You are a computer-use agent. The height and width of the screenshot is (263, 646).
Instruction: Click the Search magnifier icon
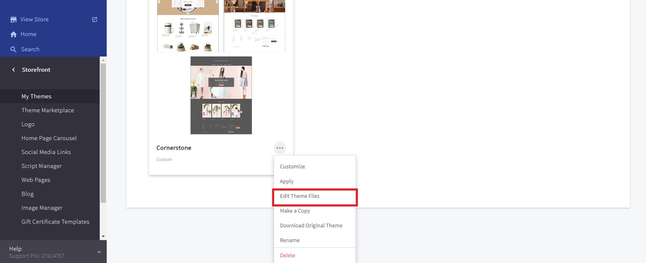coord(14,50)
